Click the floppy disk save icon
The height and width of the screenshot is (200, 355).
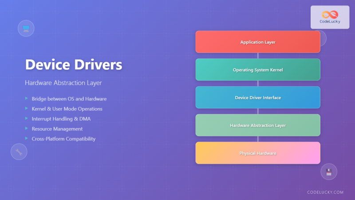tap(329, 172)
